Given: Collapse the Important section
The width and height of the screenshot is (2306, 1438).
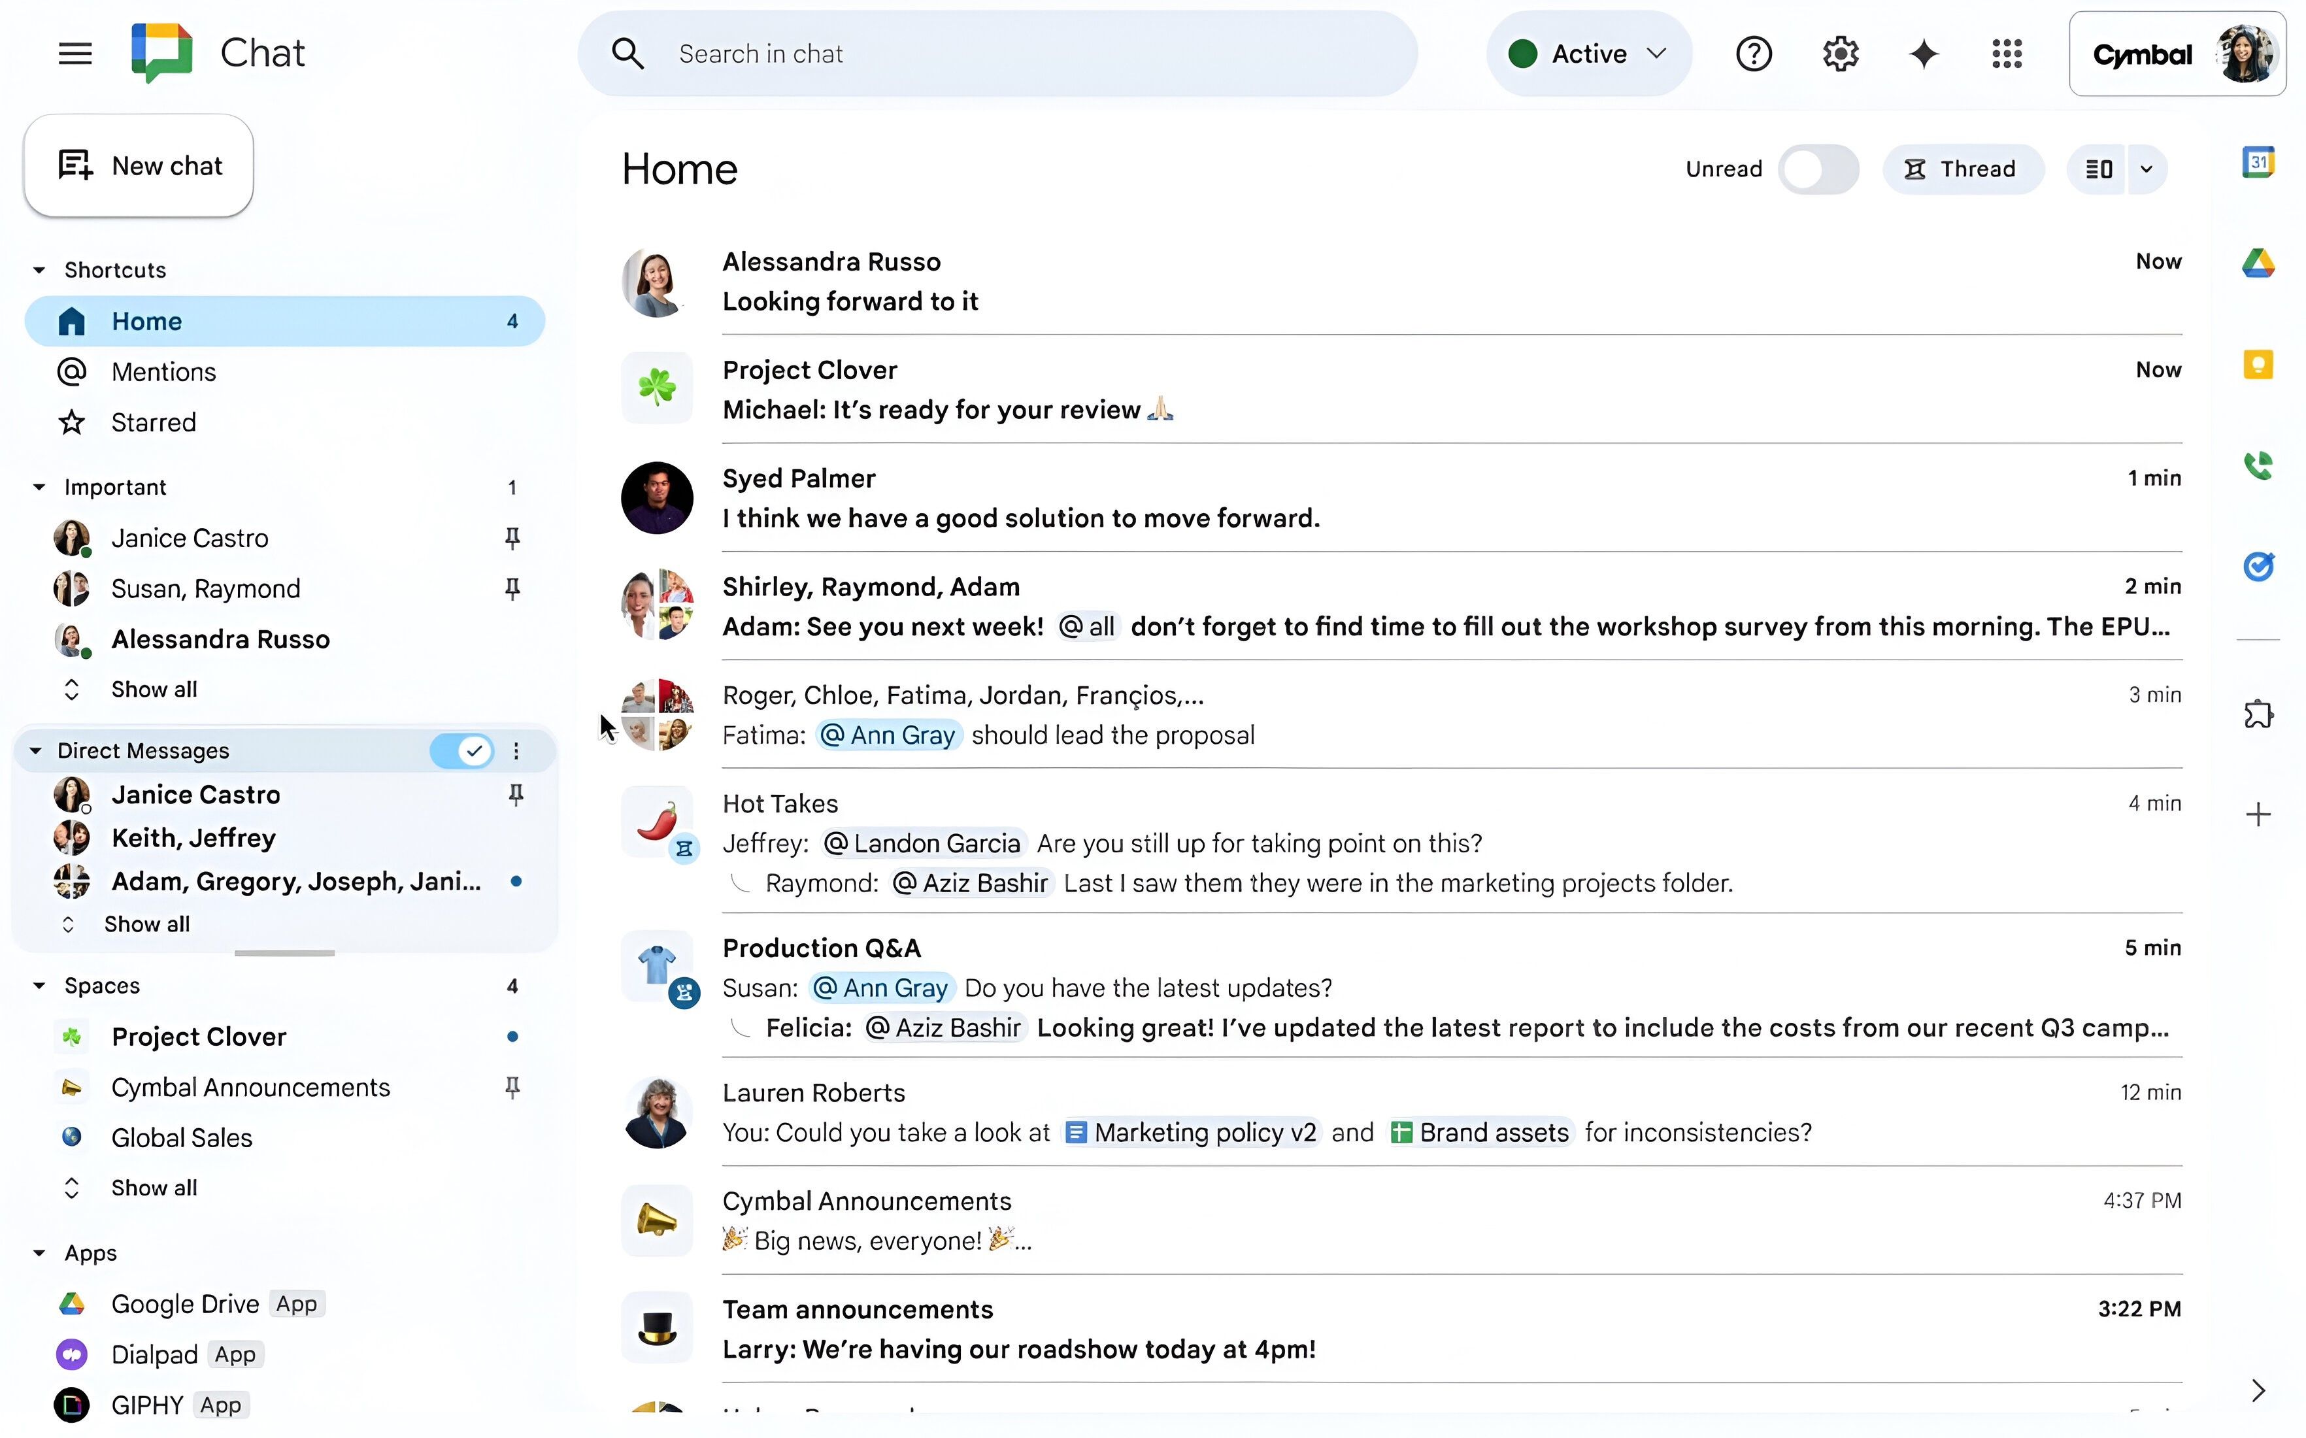Looking at the screenshot, I should (37, 486).
